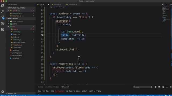The height and width of the screenshot is (96, 172).
Task: Click the JS icon of TodoItem.js tab
Action: [67, 5]
